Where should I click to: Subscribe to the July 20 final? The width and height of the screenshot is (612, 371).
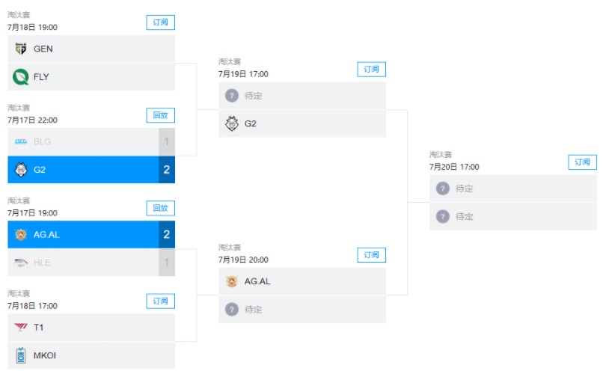click(x=582, y=162)
